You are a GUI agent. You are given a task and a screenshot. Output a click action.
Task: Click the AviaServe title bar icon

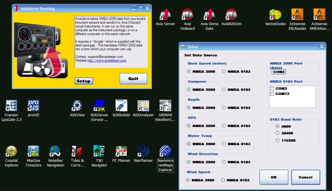coord(16,8)
